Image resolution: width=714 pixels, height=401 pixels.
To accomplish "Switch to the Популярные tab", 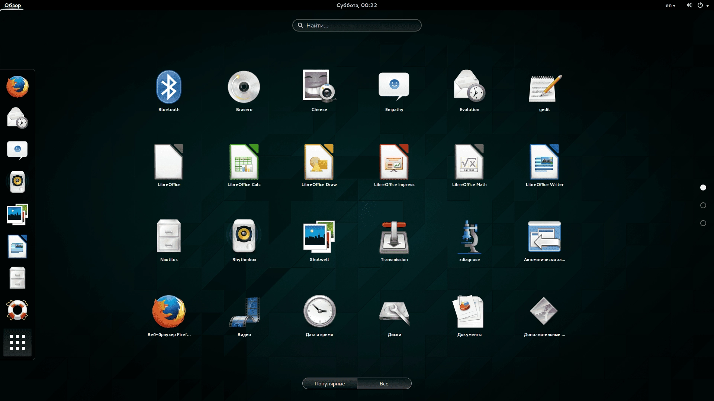I will [330, 384].
